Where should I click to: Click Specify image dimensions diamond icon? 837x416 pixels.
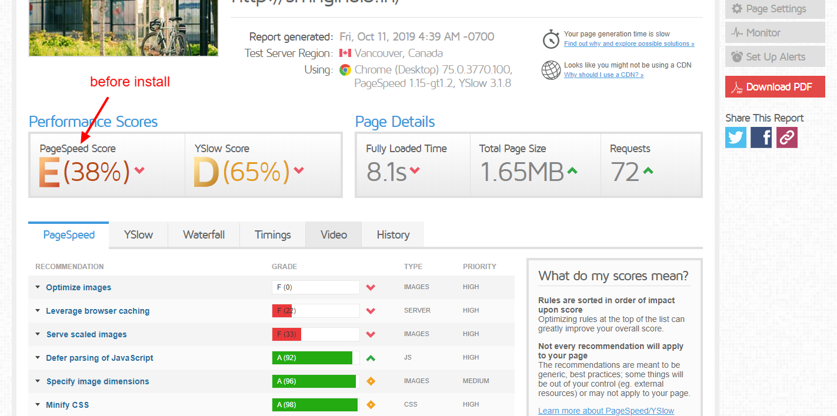(x=371, y=381)
